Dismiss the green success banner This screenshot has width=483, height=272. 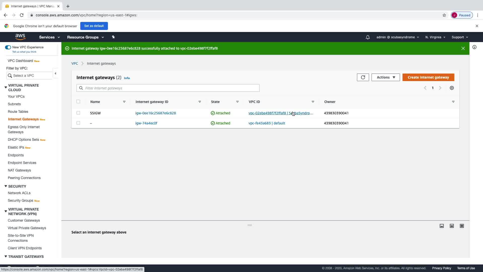pos(463,48)
